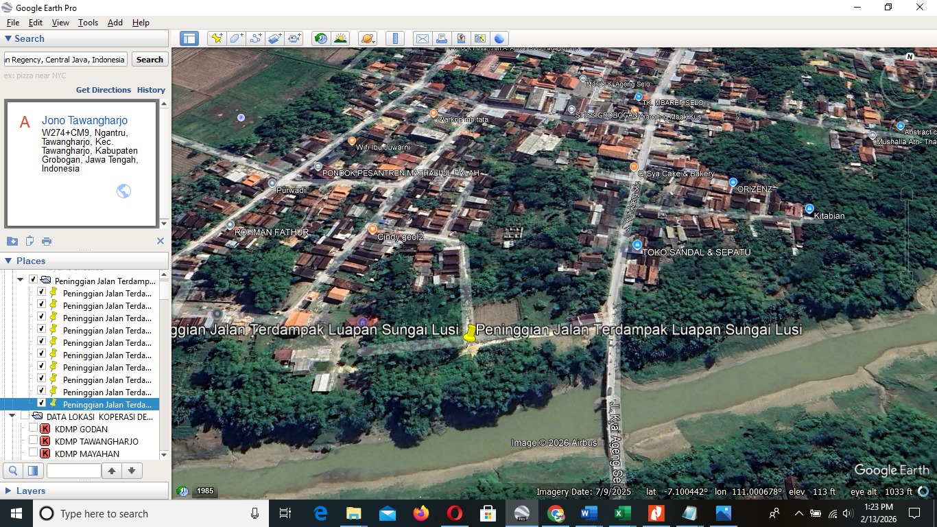Click the yellow pushpin placemark on the map
This screenshot has width=937, height=527.
(470, 334)
